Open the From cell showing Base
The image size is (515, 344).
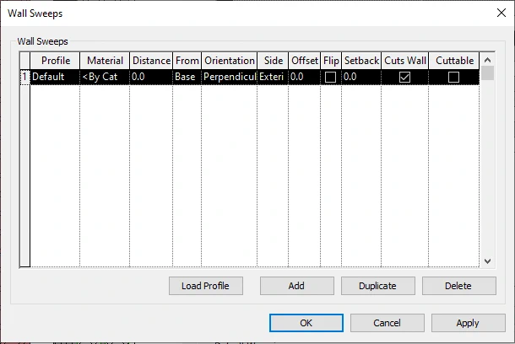coord(186,77)
